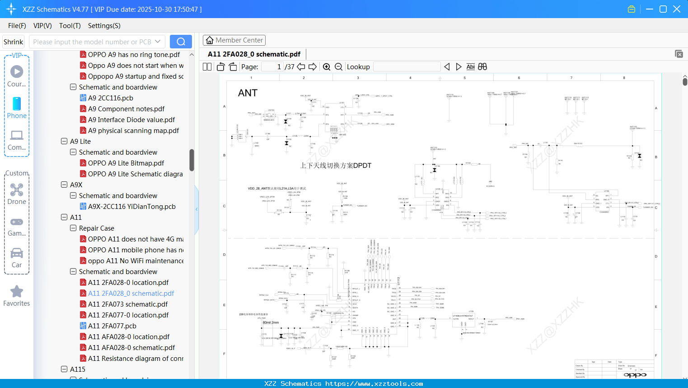Click the Page number field
The width and height of the screenshot is (688, 388).
click(272, 67)
